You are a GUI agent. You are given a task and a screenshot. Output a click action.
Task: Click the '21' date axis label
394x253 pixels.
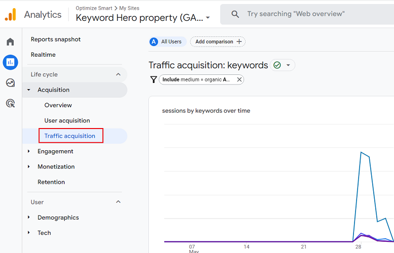tap(304, 247)
